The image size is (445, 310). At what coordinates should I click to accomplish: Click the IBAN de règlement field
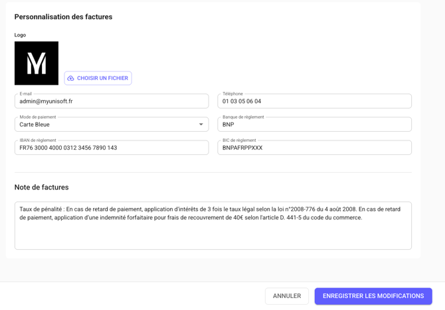coord(111,148)
